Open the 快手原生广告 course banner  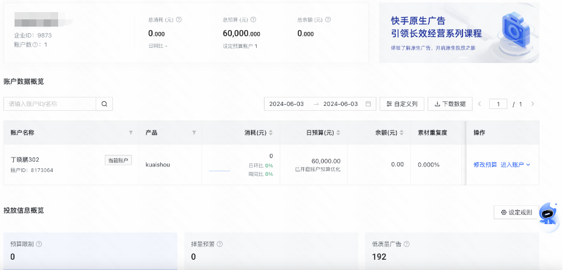click(459, 33)
